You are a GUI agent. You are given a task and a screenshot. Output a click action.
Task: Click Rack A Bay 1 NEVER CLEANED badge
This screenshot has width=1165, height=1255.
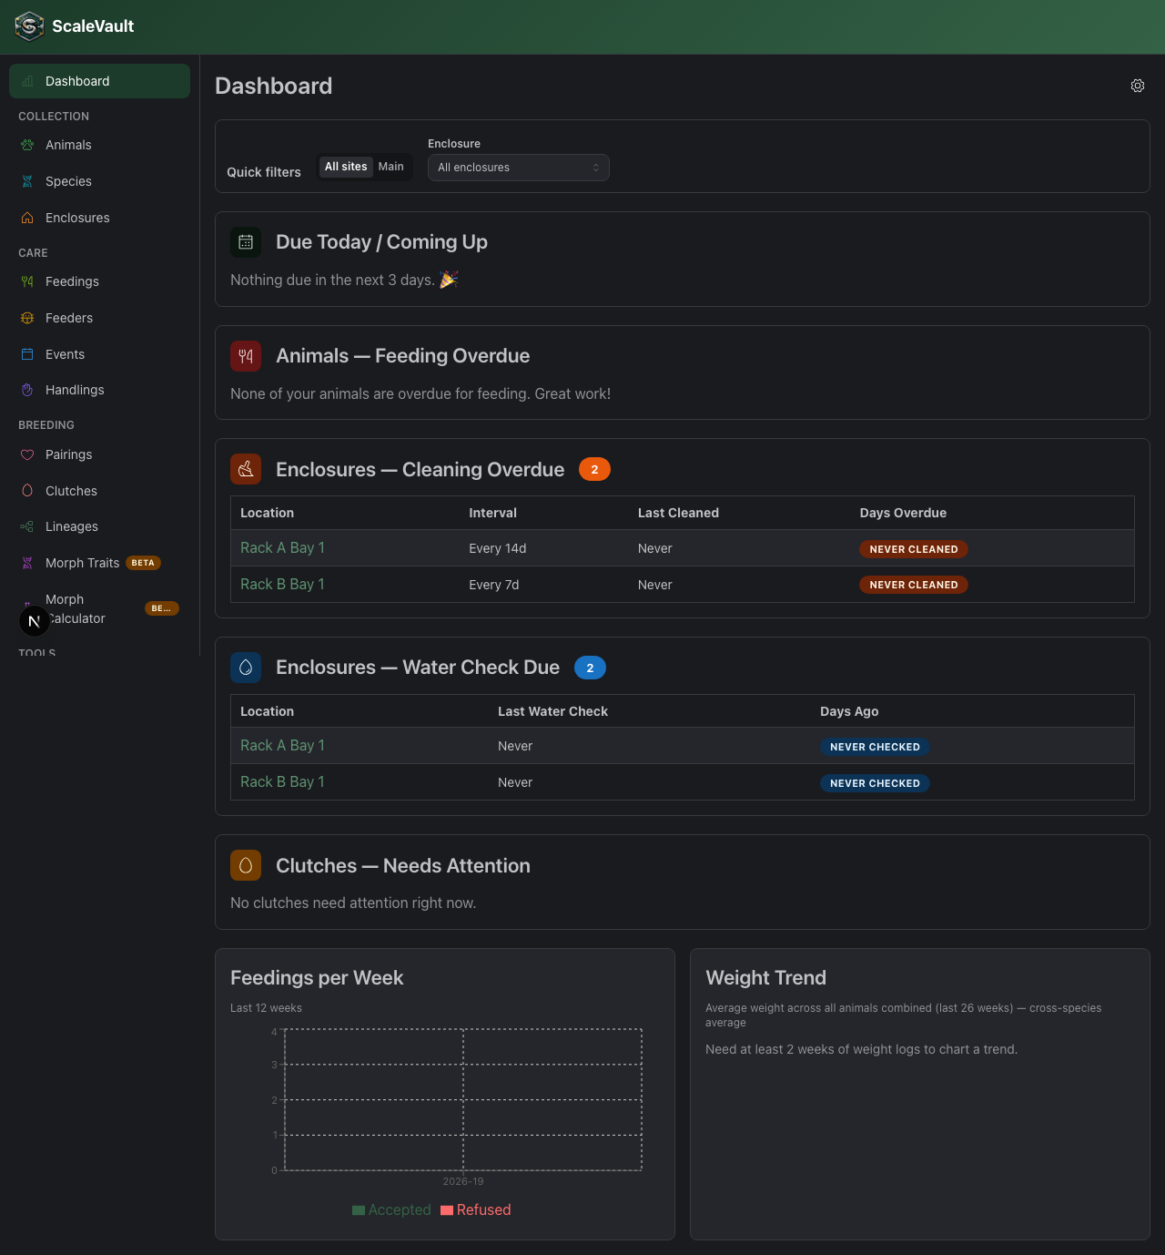[914, 549]
